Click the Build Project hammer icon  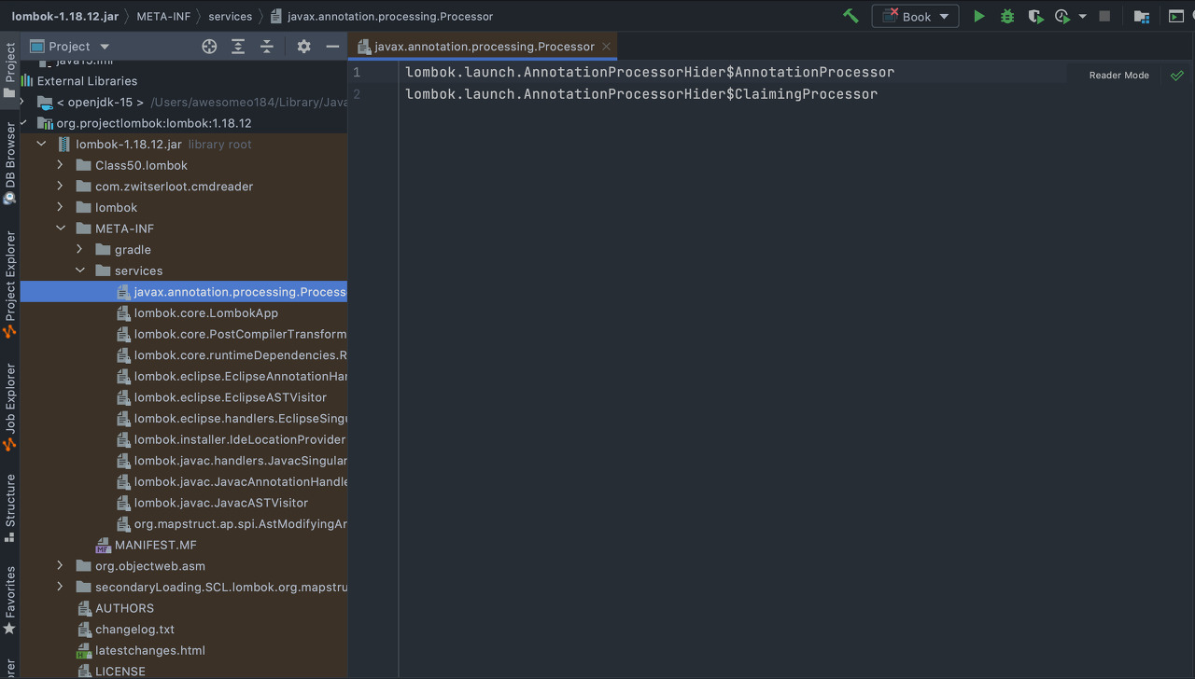point(851,16)
